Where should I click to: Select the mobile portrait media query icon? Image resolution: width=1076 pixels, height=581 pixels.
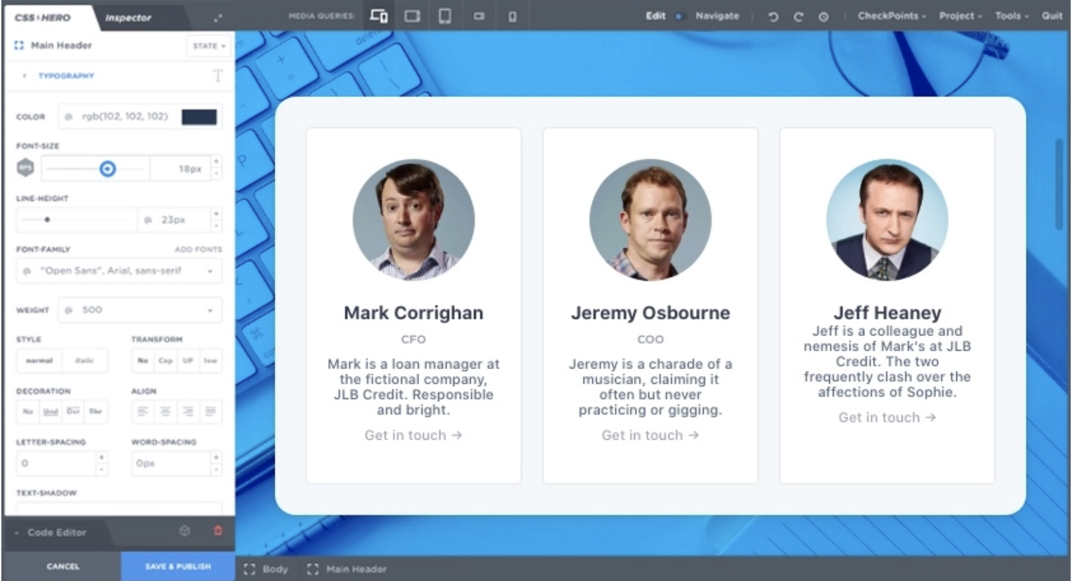[x=512, y=17]
